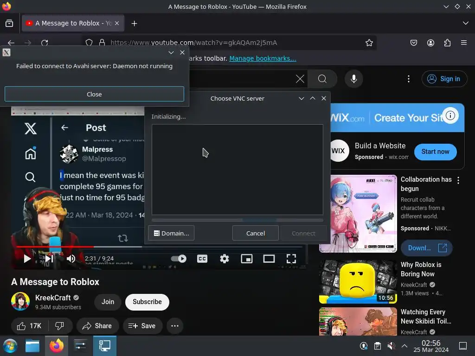
Task: Click the empty VNC server list area
Action: [x=237, y=170]
